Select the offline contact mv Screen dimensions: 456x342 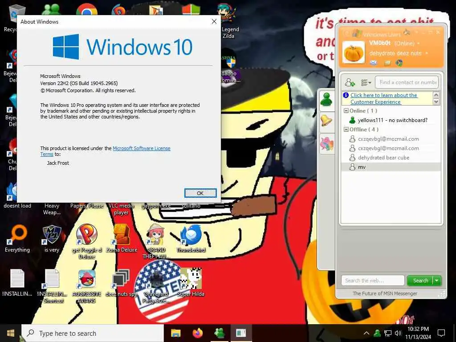(x=391, y=167)
